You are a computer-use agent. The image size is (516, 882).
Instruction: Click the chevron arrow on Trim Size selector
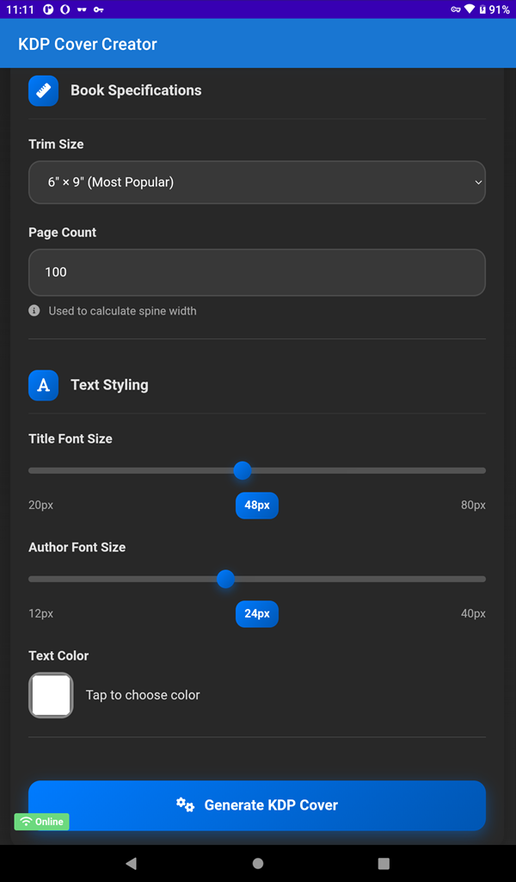coord(478,183)
